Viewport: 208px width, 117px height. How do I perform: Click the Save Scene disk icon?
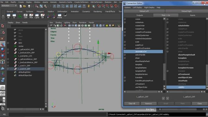29,6
